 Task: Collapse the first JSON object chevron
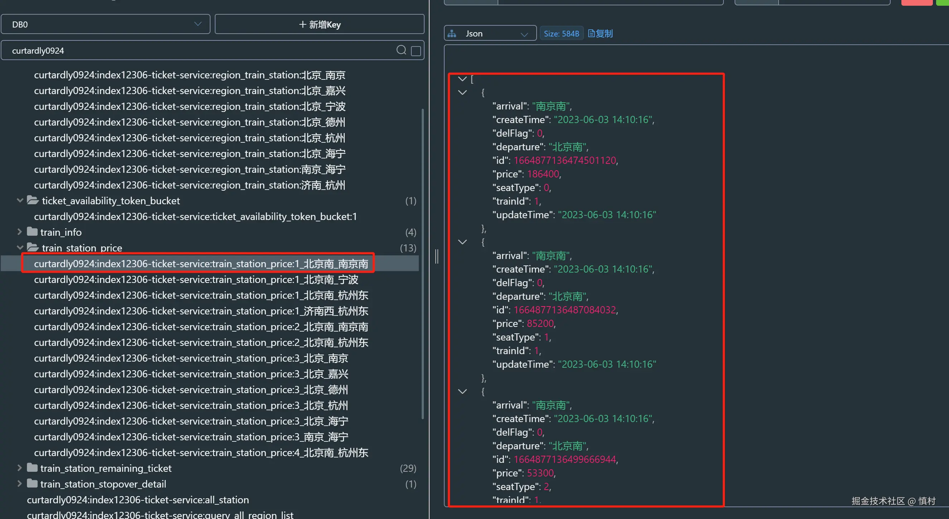point(462,92)
